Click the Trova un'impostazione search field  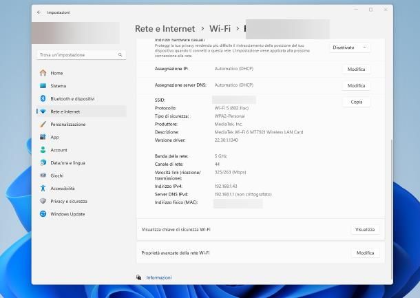pyautogui.click(x=81, y=54)
